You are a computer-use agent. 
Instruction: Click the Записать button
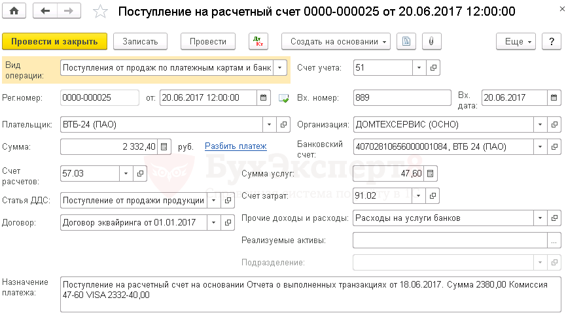coord(140,41)
